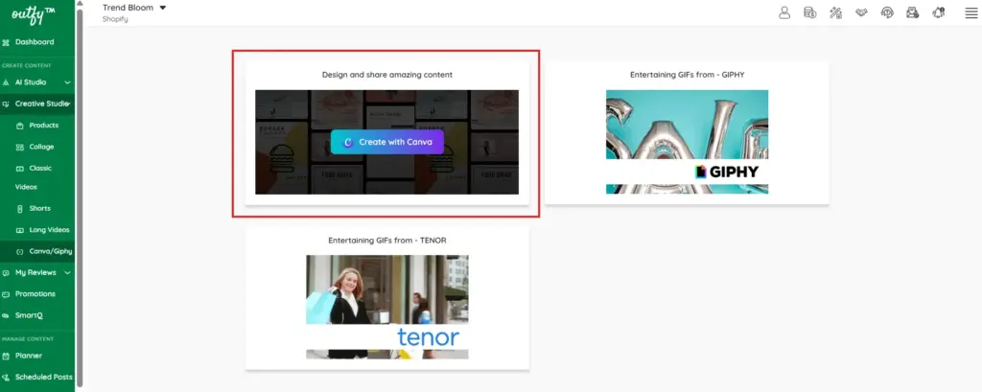Open the coins and credits icon
Screen dimensions: 982x392
point(809,12)
